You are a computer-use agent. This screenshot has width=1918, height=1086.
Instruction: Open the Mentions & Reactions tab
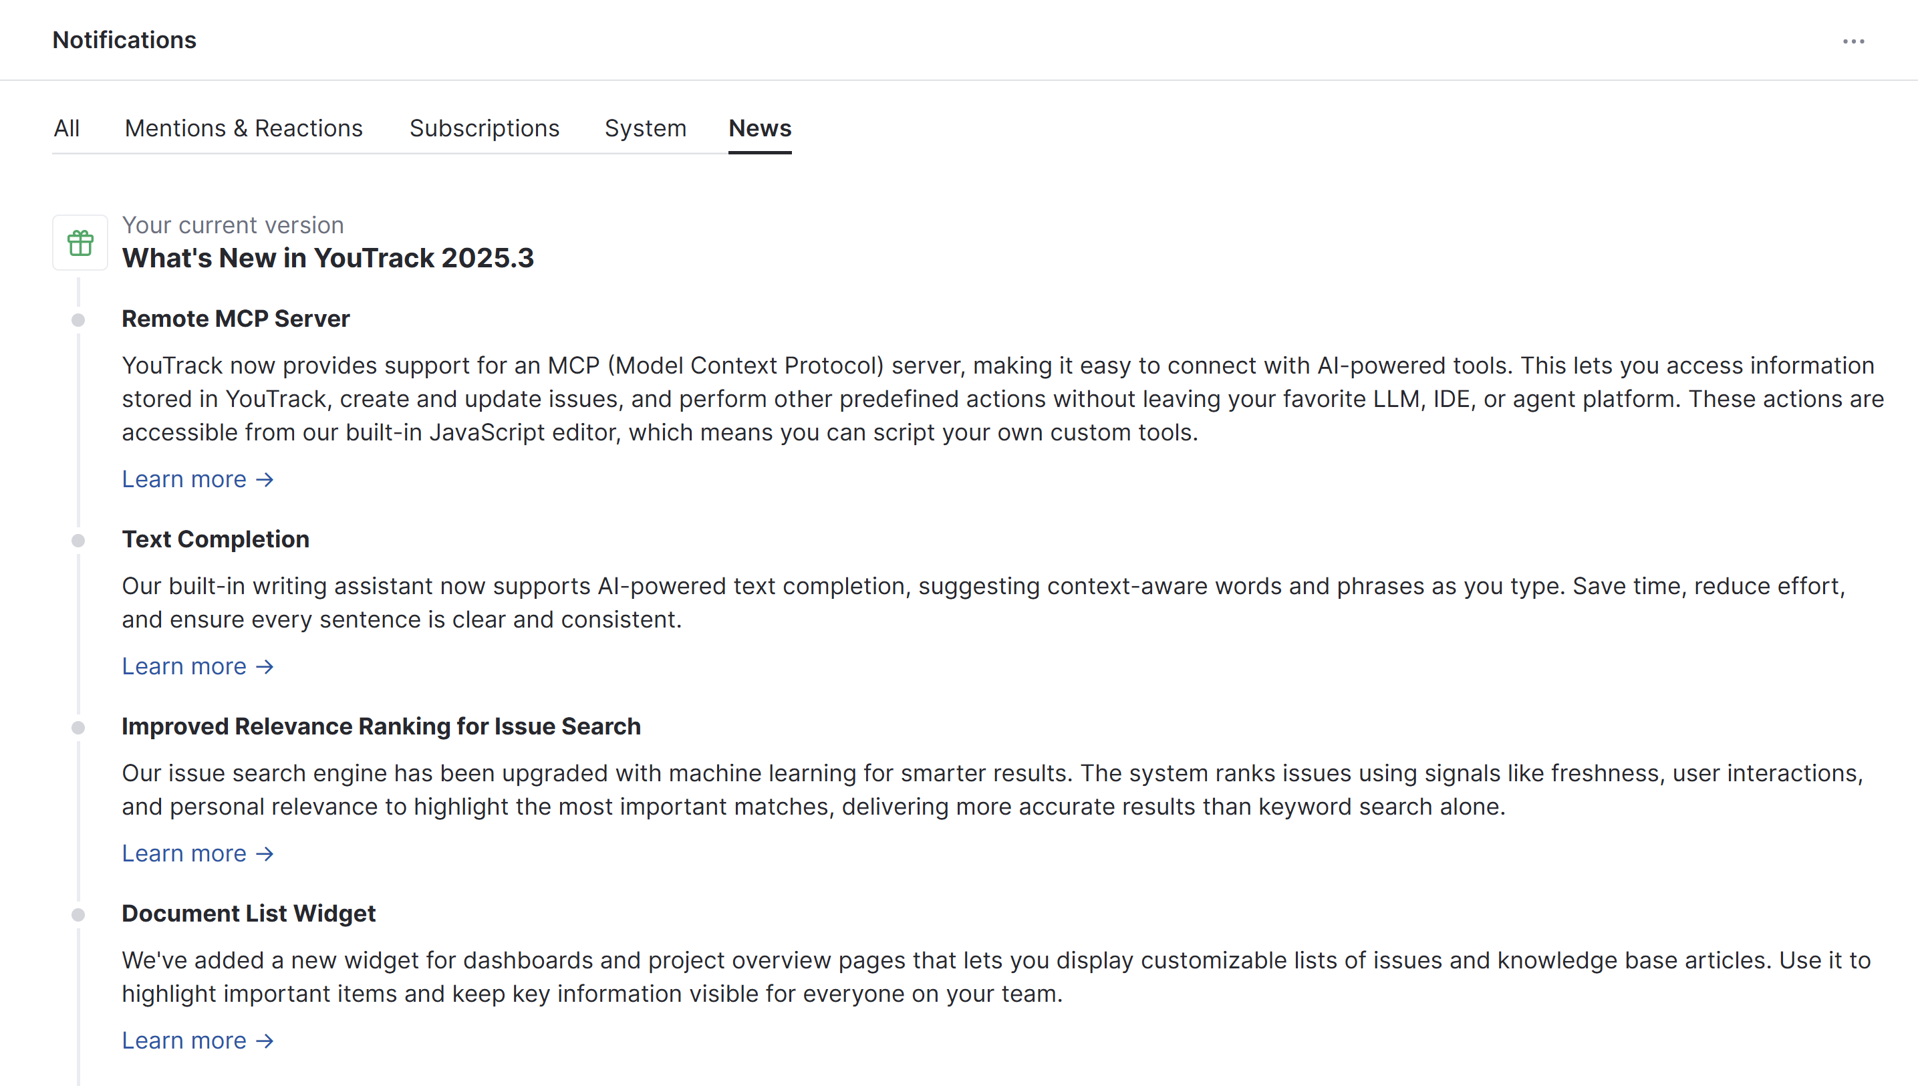coord(243,128)
